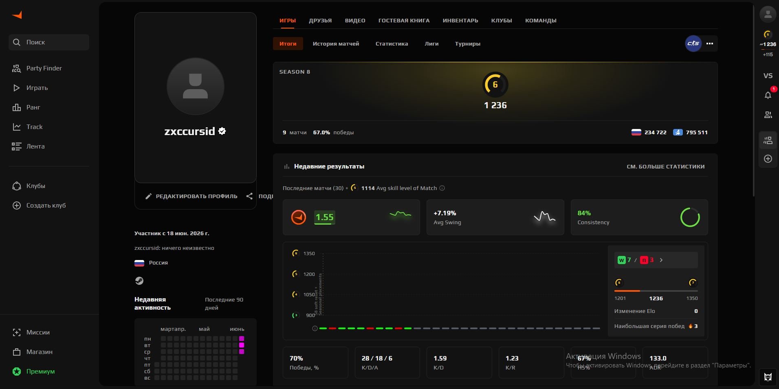Open the three-dots more games menu
The width and height of the screenshot is (779, 389).
tap(710, 44)
